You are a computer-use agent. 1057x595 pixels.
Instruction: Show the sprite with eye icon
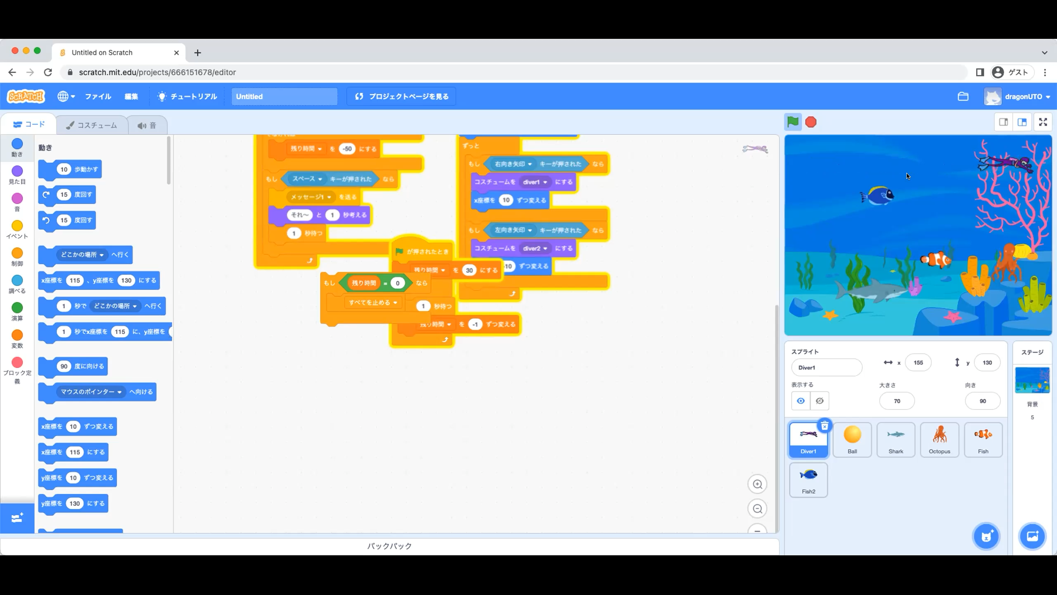tap(801, 401)
